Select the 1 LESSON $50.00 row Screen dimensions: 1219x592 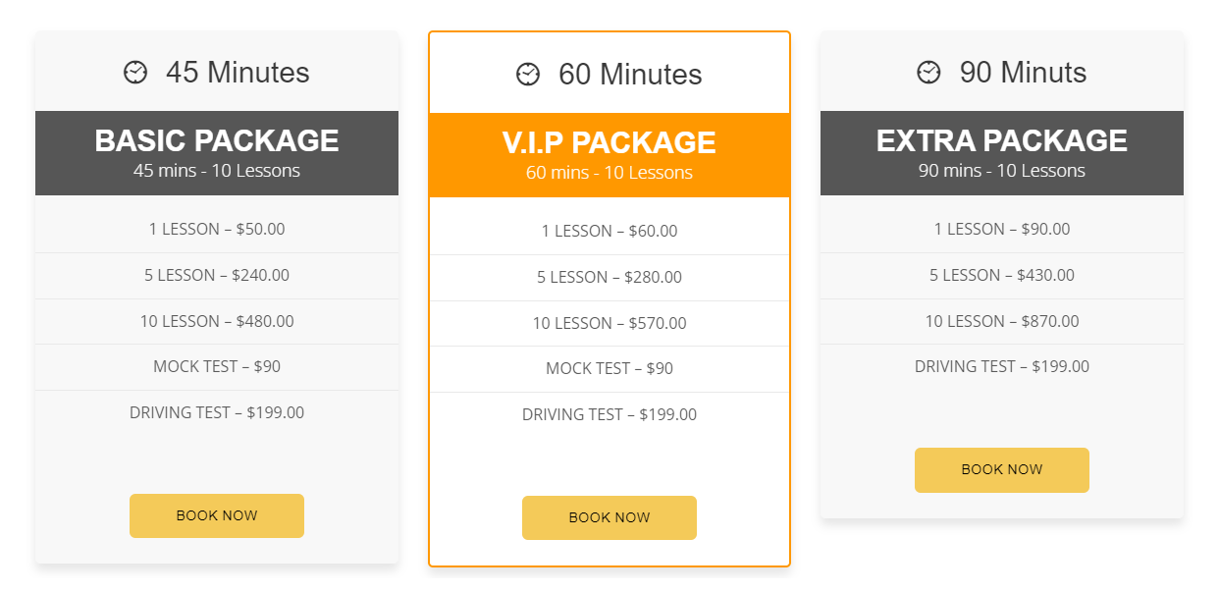pyautogui.click(x=216, y=228)
